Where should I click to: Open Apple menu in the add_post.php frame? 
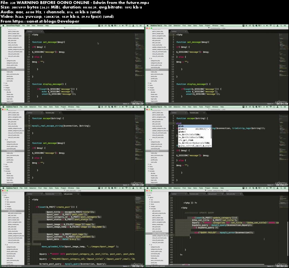[x=3, y=188]
